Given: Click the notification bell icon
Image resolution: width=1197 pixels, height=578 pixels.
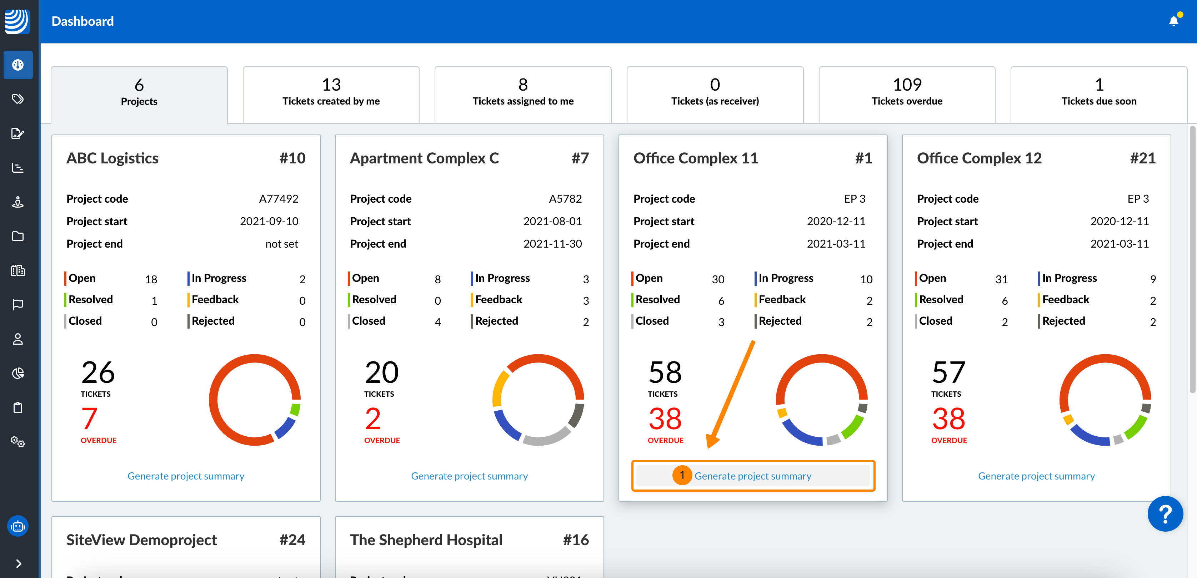Looking at the screenshot, I should [1173, 21].
